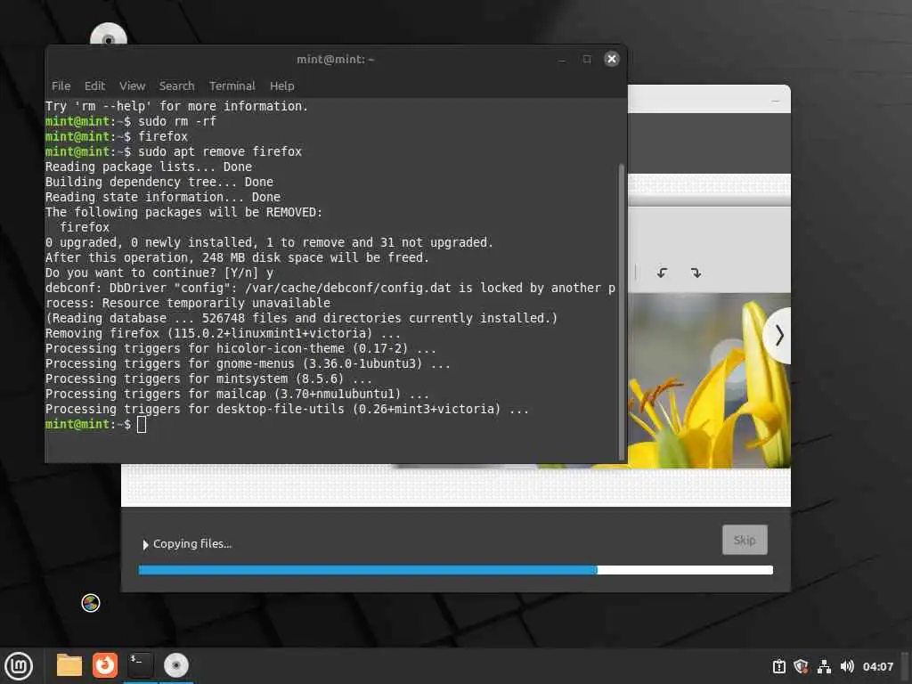Launch Firefox from the taskbar
The width and height of the screenshot is (912, 684).
(x=105, y=665)
